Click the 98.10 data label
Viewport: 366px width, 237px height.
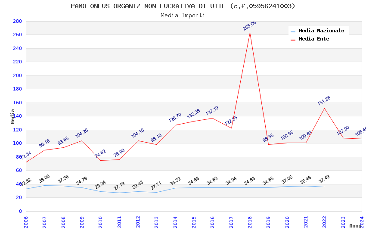(x=156, y=137)
